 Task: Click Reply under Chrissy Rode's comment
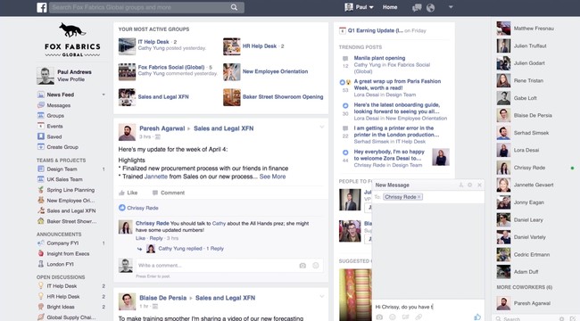tap(156, 238)
